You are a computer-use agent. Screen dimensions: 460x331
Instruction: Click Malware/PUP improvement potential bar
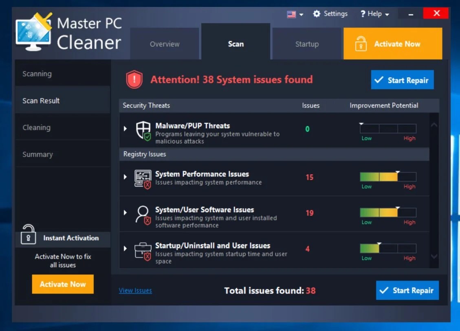point(388,128)
